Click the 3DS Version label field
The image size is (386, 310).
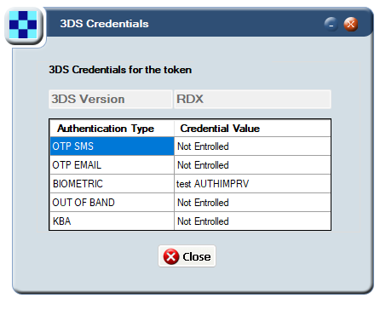[111, 99]
